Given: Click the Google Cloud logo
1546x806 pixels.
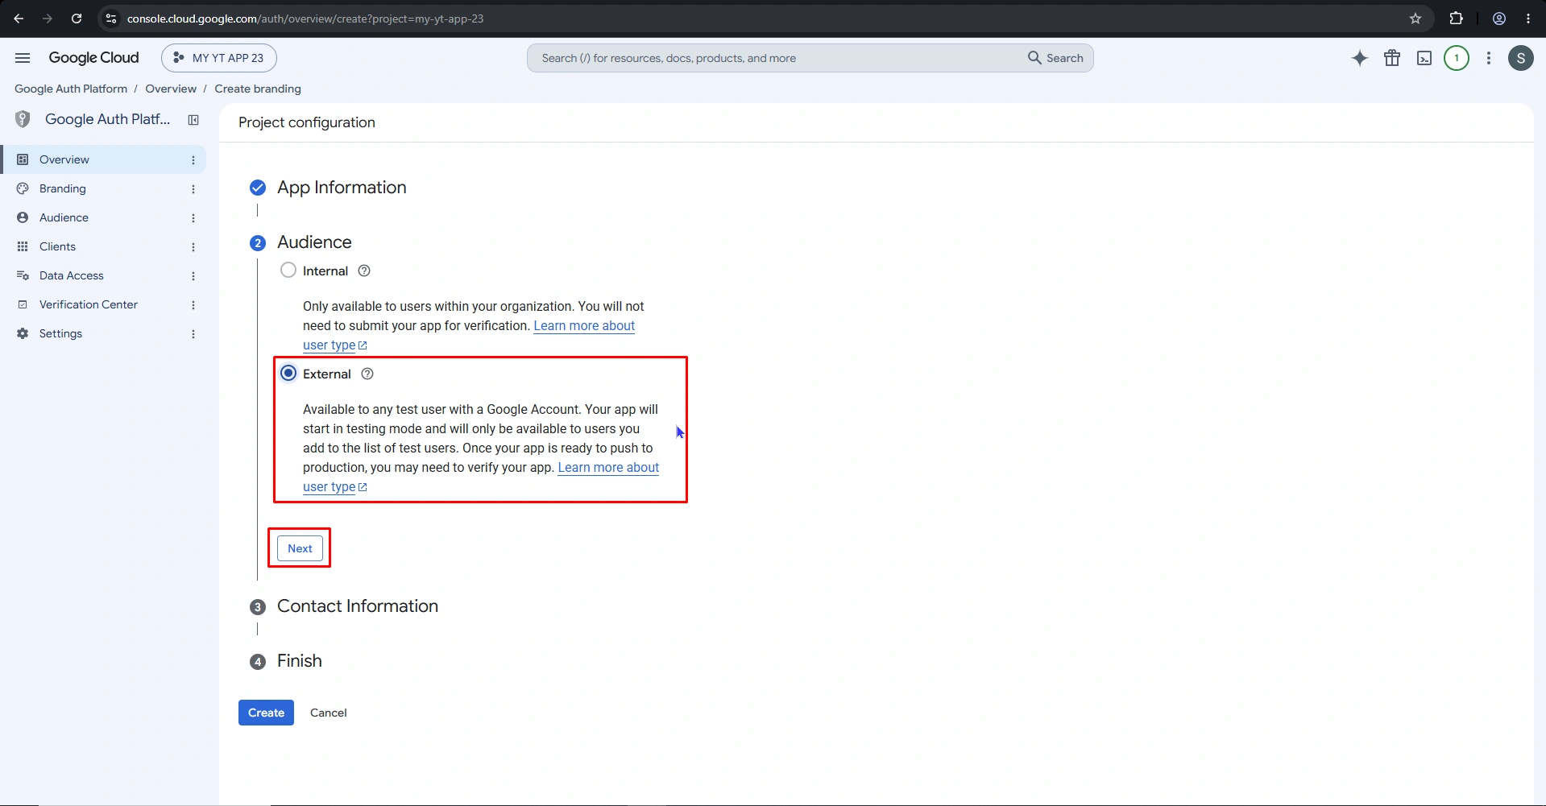Looking at the screenshot, I should (93, 58).
